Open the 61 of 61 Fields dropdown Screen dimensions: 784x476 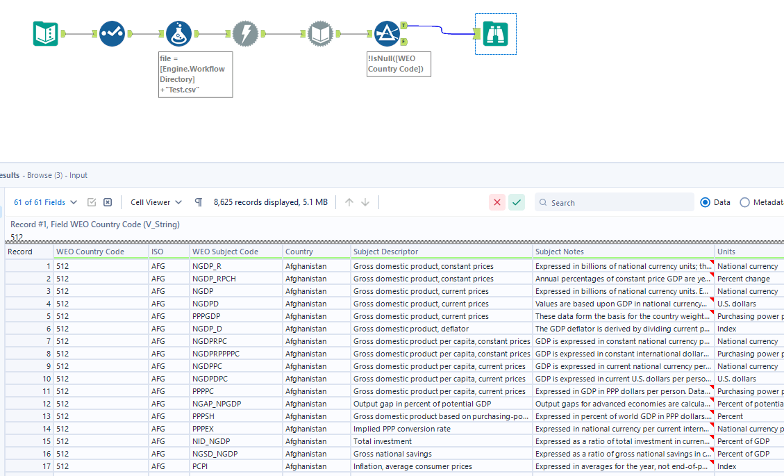click(45, 202)
